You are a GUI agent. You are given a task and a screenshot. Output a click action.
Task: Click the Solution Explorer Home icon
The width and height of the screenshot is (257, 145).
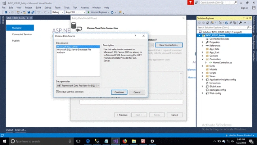208,23
